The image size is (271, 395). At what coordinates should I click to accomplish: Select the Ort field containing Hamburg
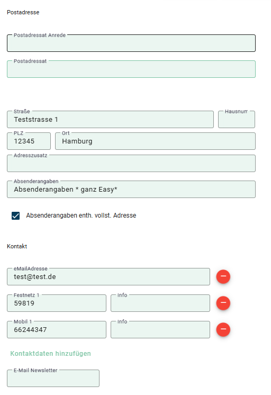(155, 141)
